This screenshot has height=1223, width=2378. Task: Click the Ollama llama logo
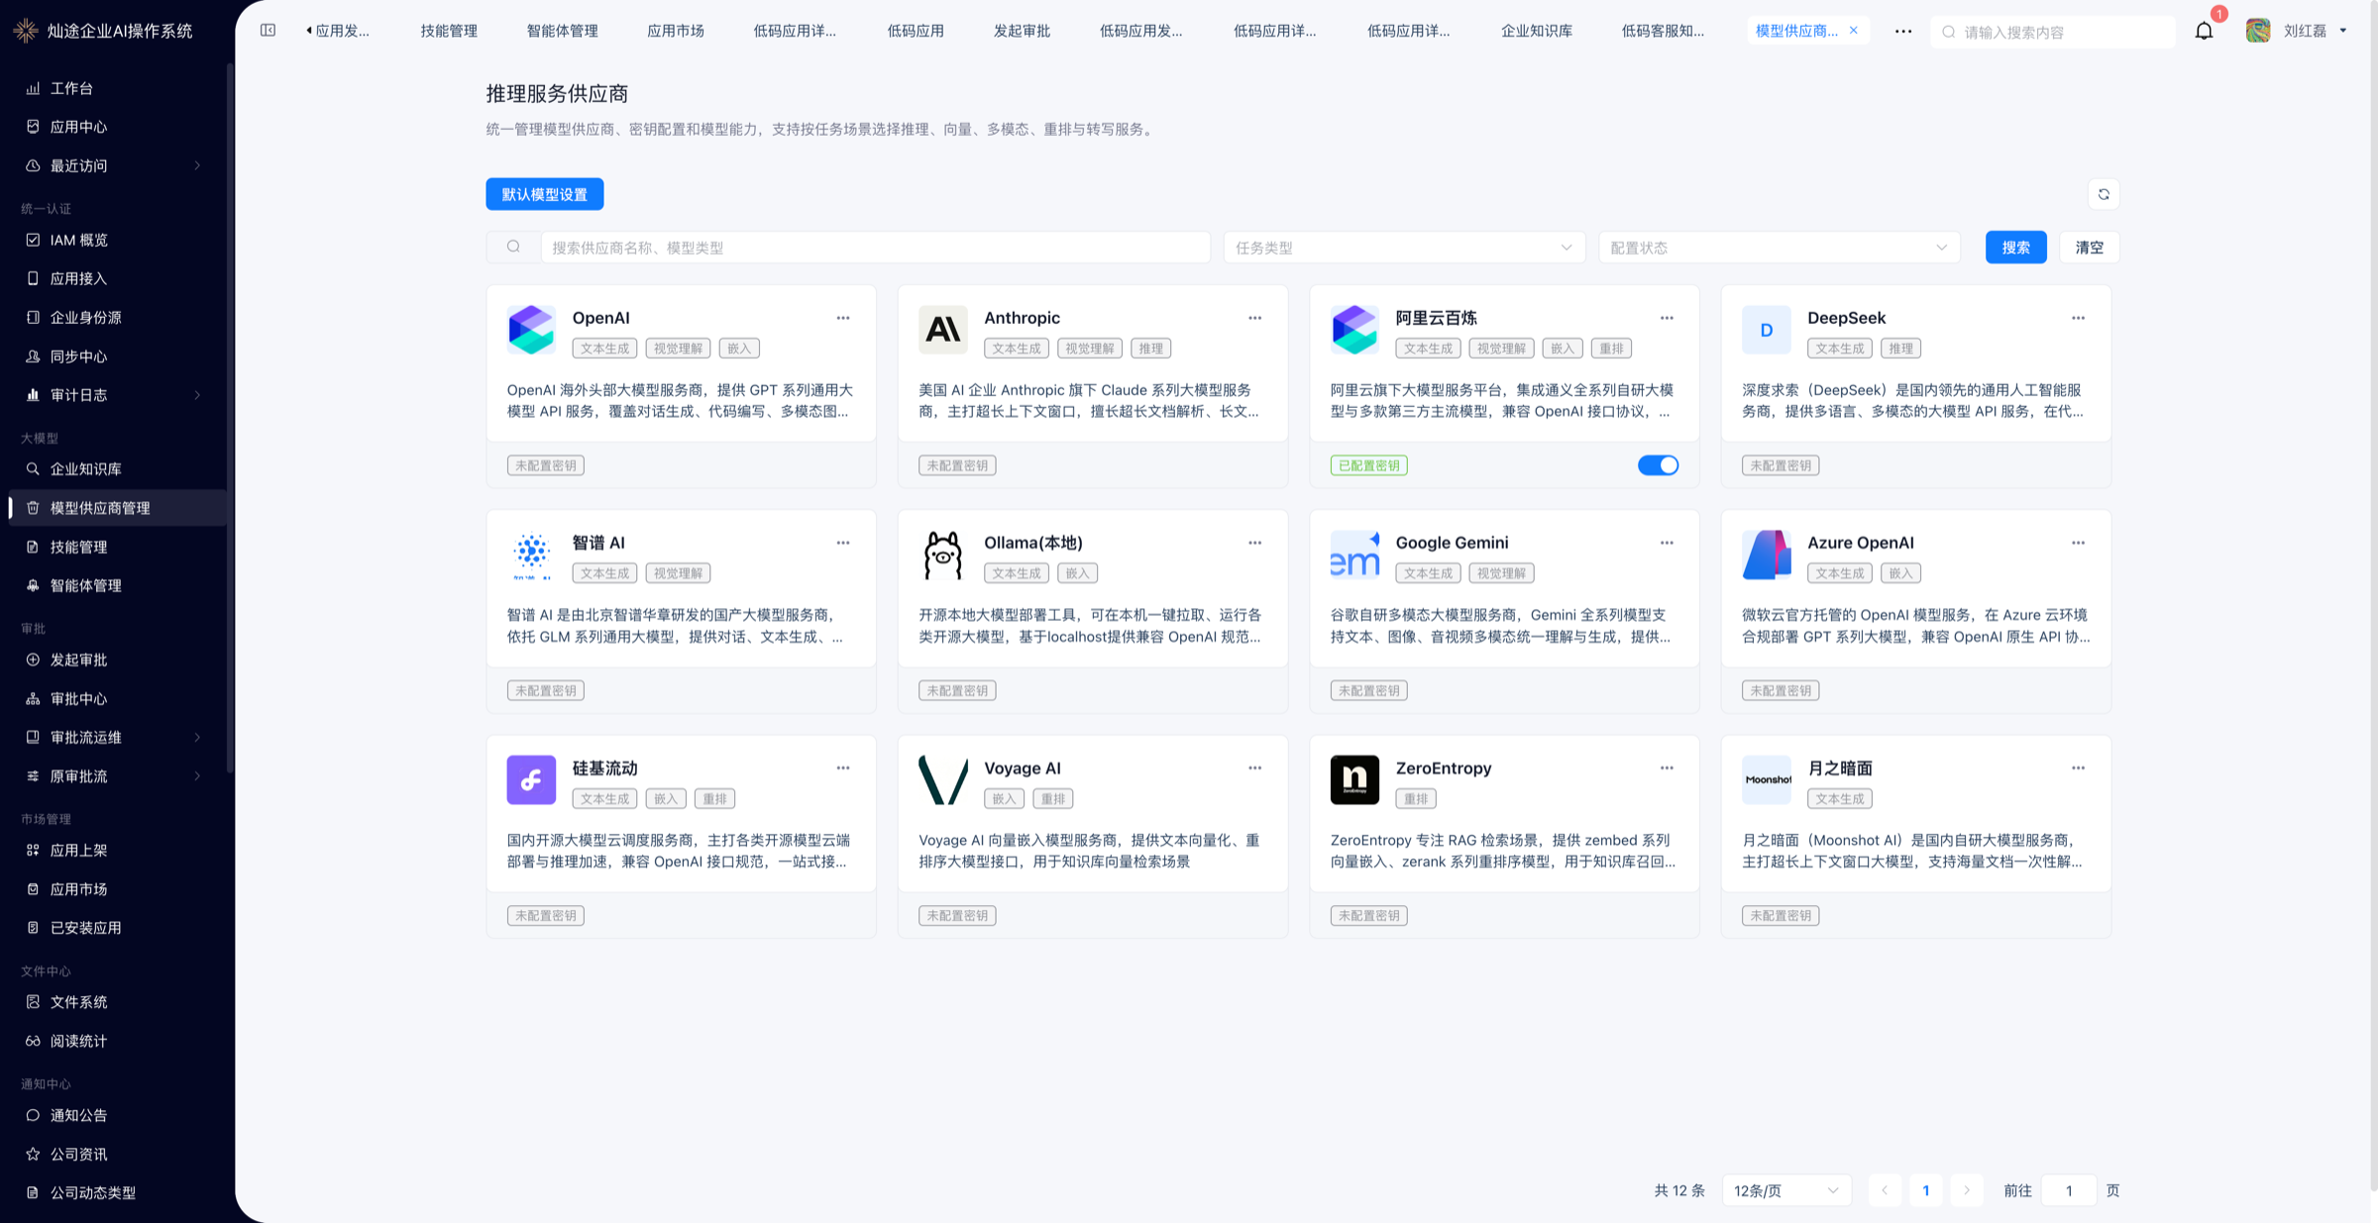pos(943,555)
